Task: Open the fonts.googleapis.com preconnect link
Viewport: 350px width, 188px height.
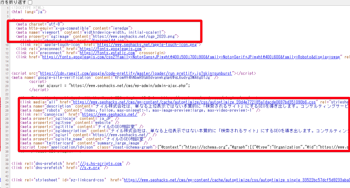Action: coord(111,49)
